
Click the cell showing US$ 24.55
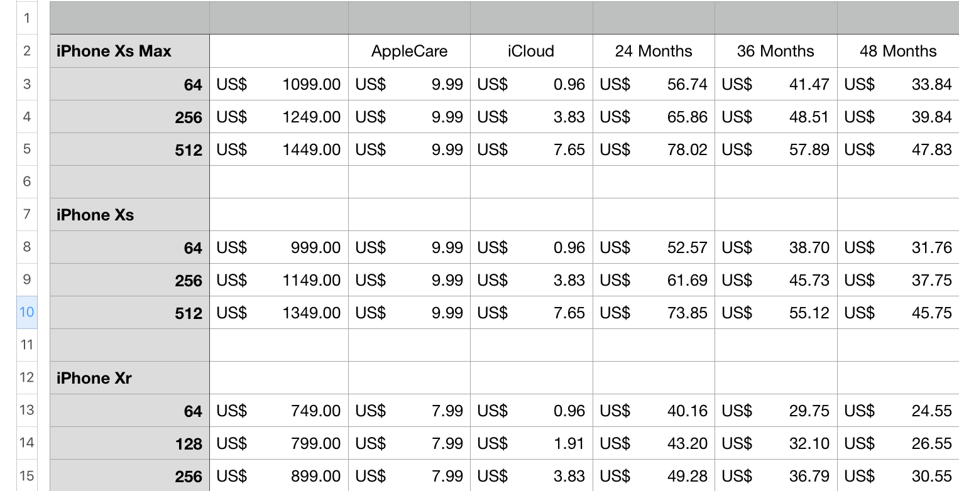(898, 411)
